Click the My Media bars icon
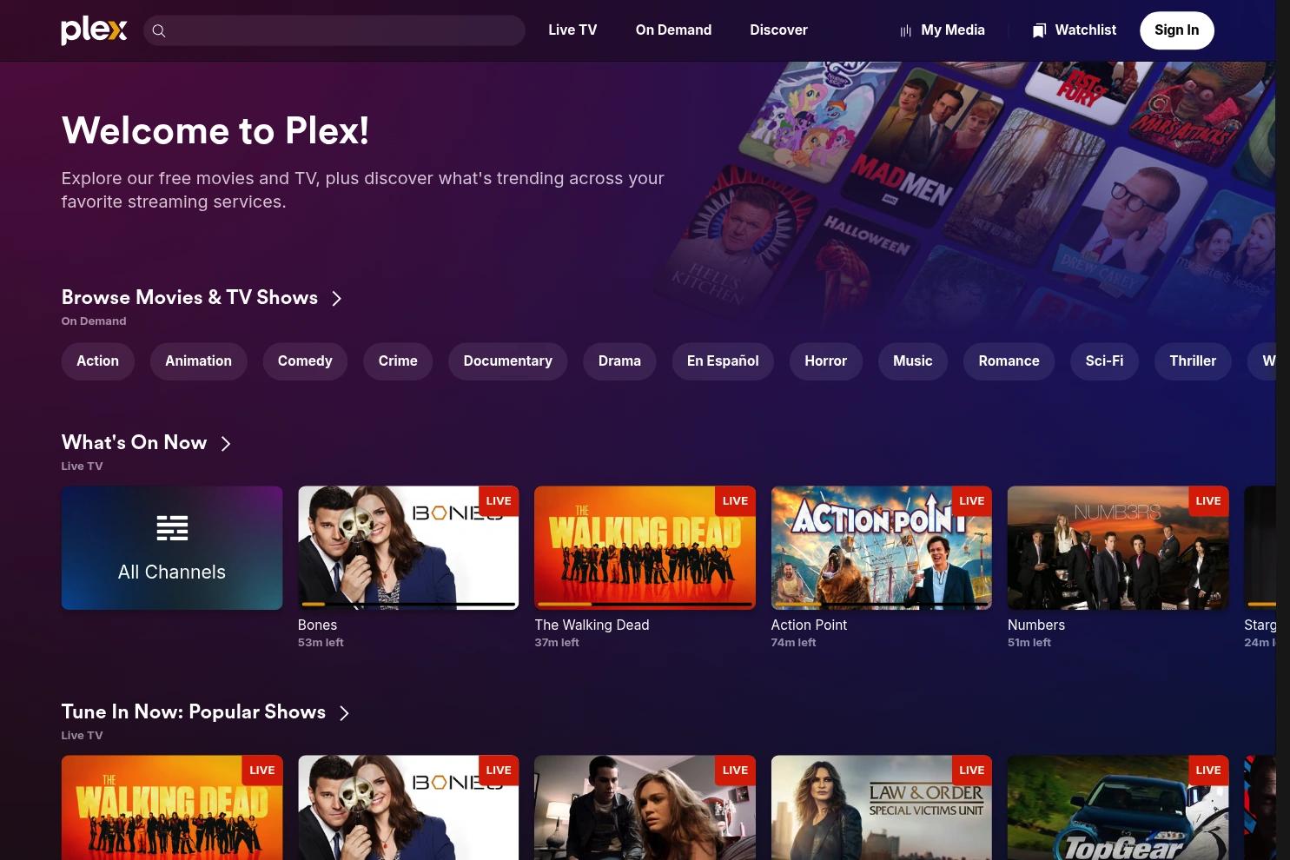 [905, 30]
